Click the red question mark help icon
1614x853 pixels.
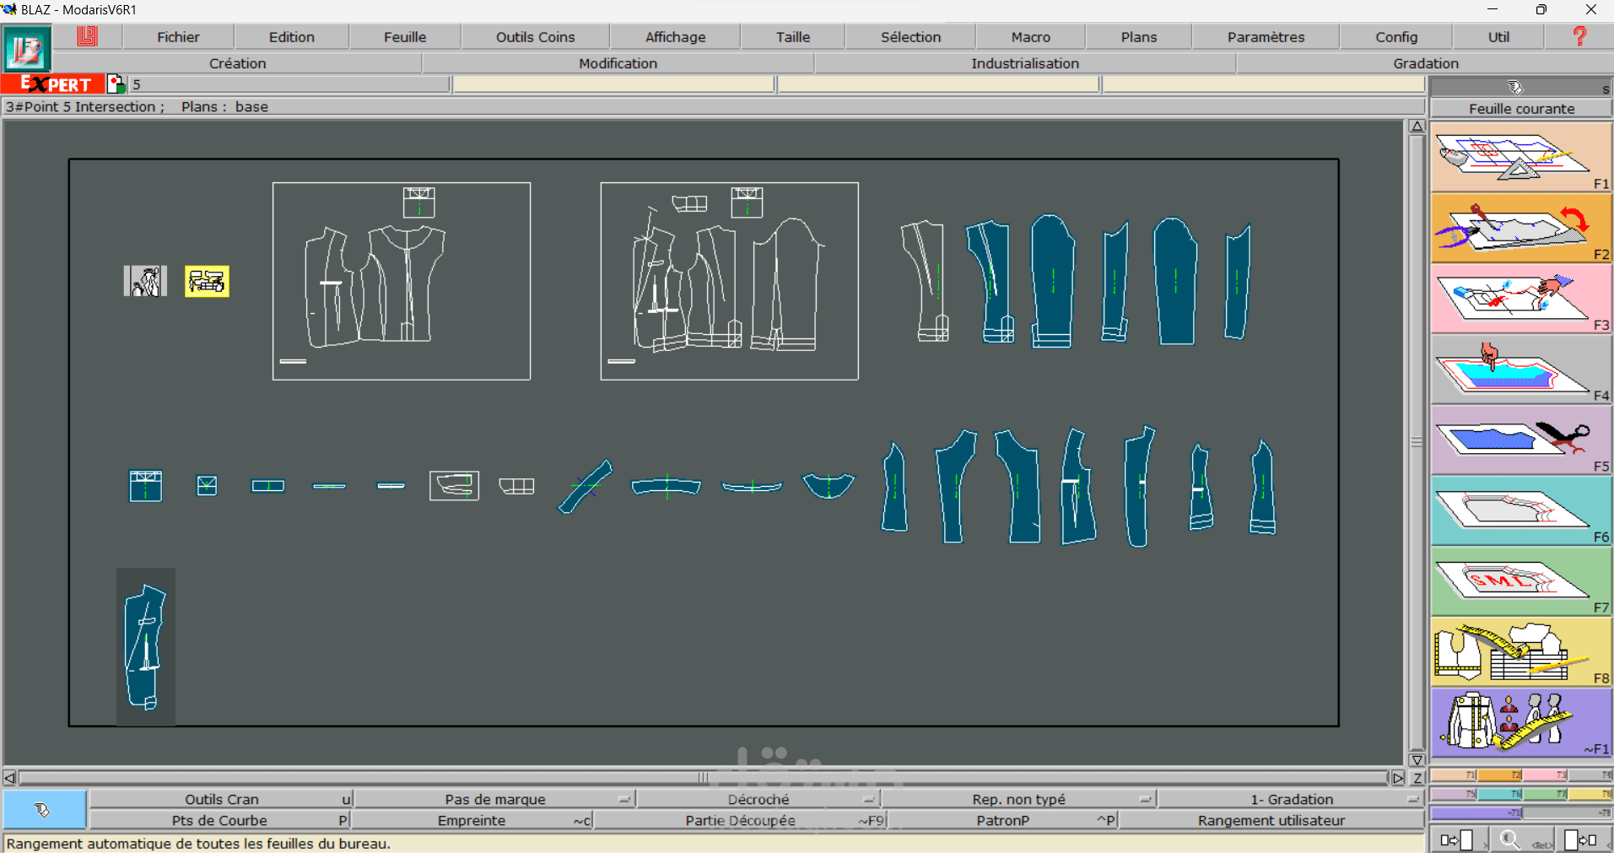[1579, 36]
